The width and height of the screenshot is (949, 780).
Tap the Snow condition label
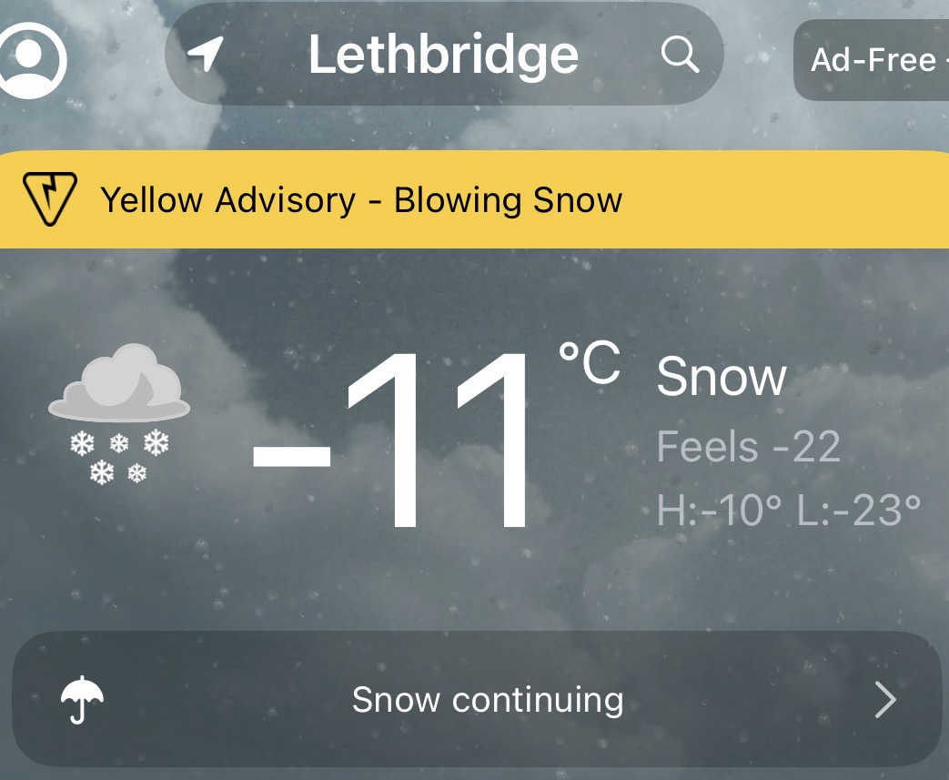click(722, 377)
